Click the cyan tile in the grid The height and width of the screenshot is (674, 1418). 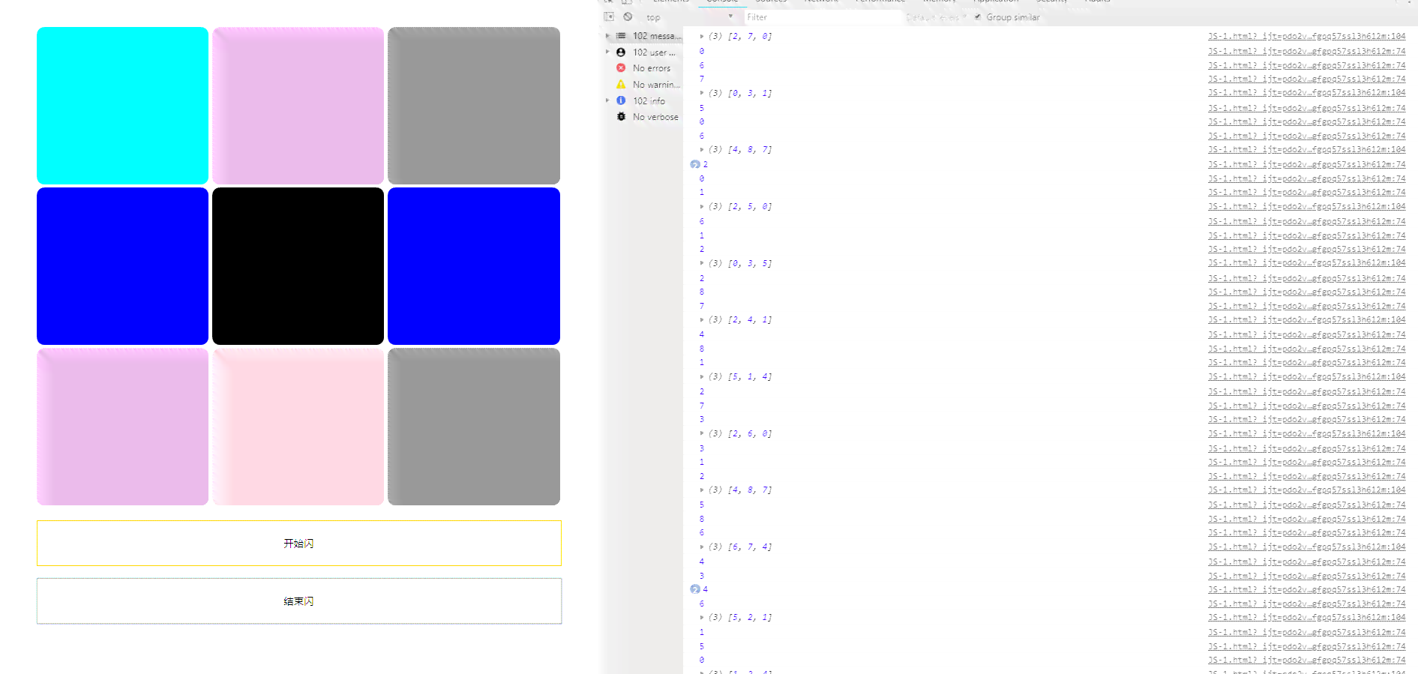pyautogui.click(x=122, y=106)
